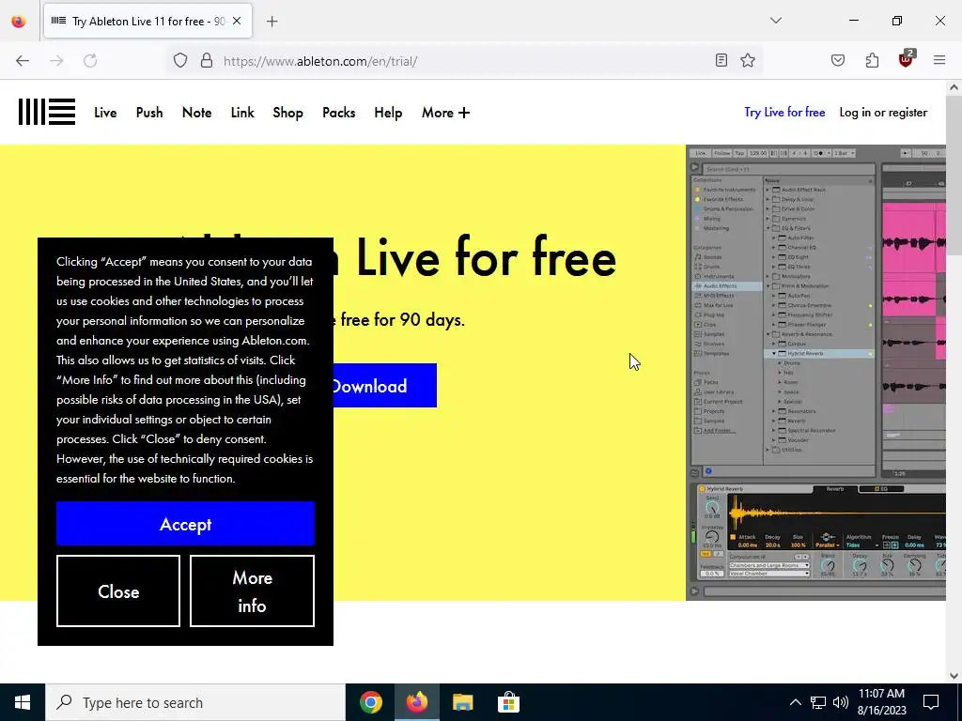Viewport: 962px width, 721px height.
Task: Click the Try Live for free link
Action: coord(784,113)
